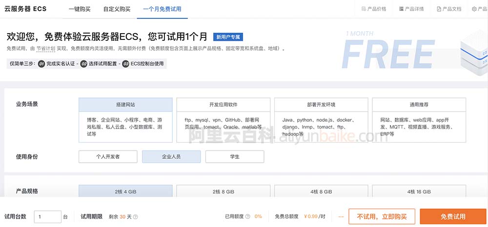Click the 免费试用 button

coord(453,216)
